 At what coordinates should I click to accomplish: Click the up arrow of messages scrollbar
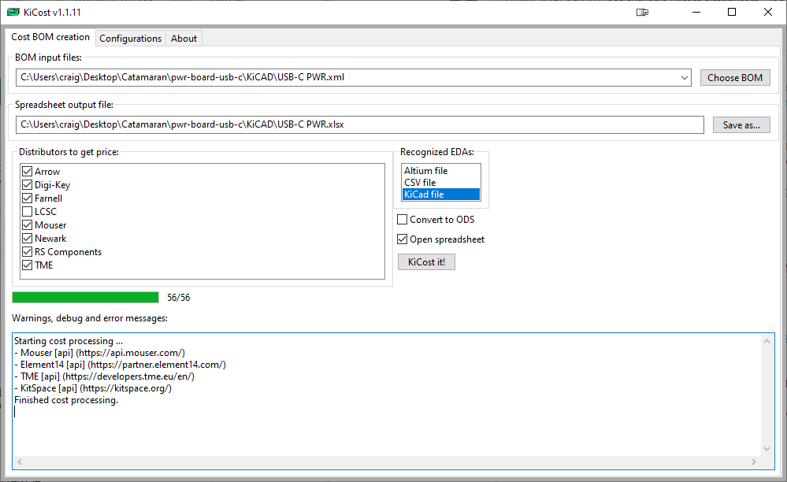767,341
